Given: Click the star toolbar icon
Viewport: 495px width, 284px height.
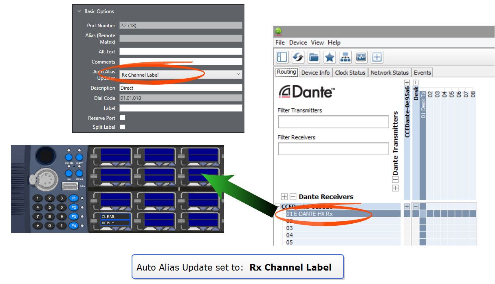Looking at the screenshot, I should (x=330, y=57).
